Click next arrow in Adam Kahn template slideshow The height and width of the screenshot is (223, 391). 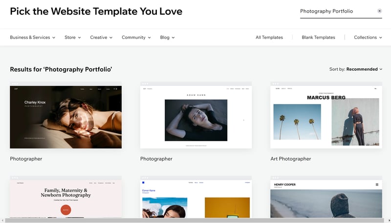[243, 120]
